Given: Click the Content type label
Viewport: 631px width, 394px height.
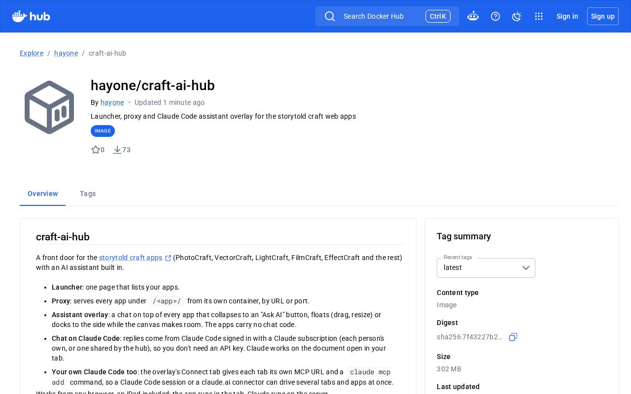Looking at the screenshot, I should [x=457, y=293].
